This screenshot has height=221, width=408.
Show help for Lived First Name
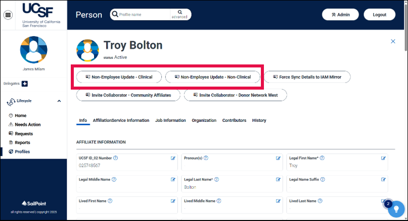[110, 201]
